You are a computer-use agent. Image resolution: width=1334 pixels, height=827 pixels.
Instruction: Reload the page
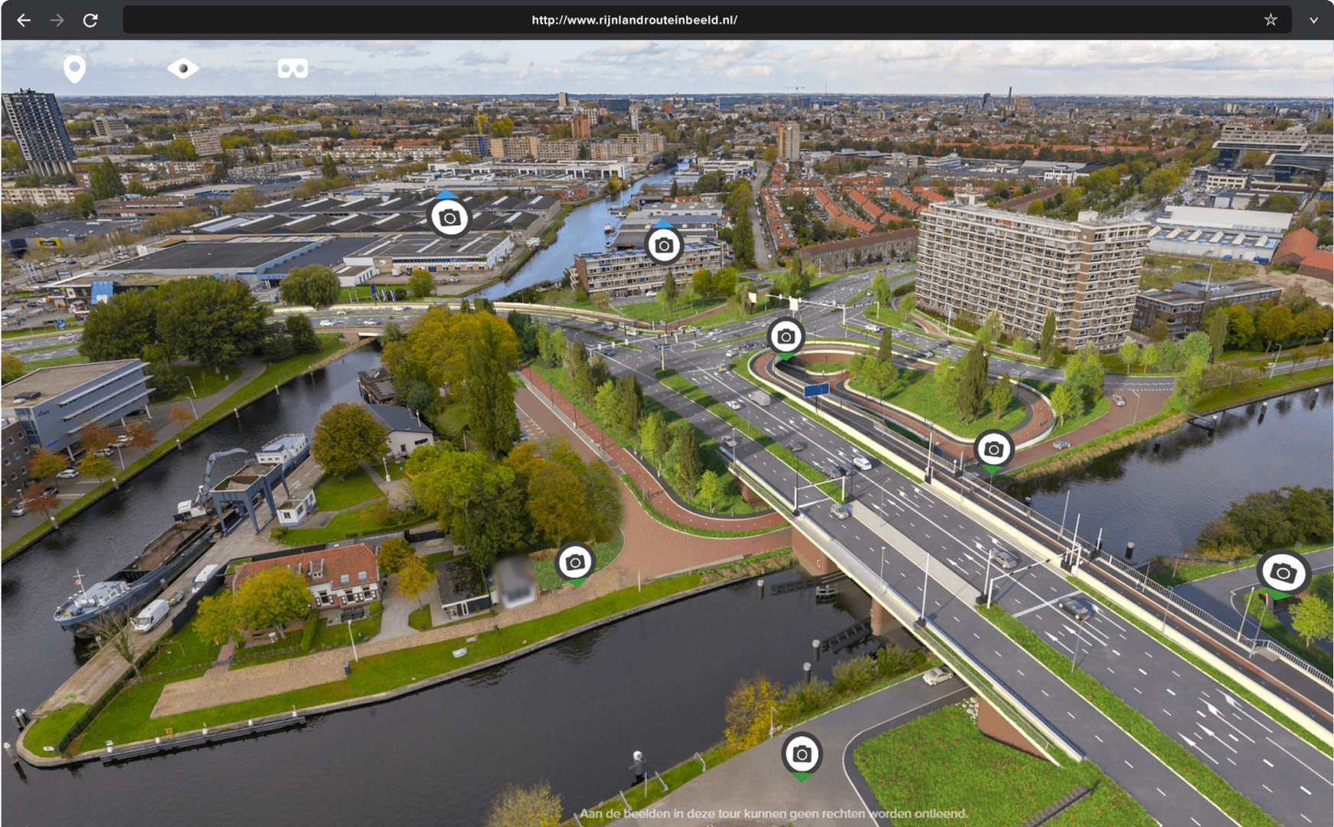(90, 20)
